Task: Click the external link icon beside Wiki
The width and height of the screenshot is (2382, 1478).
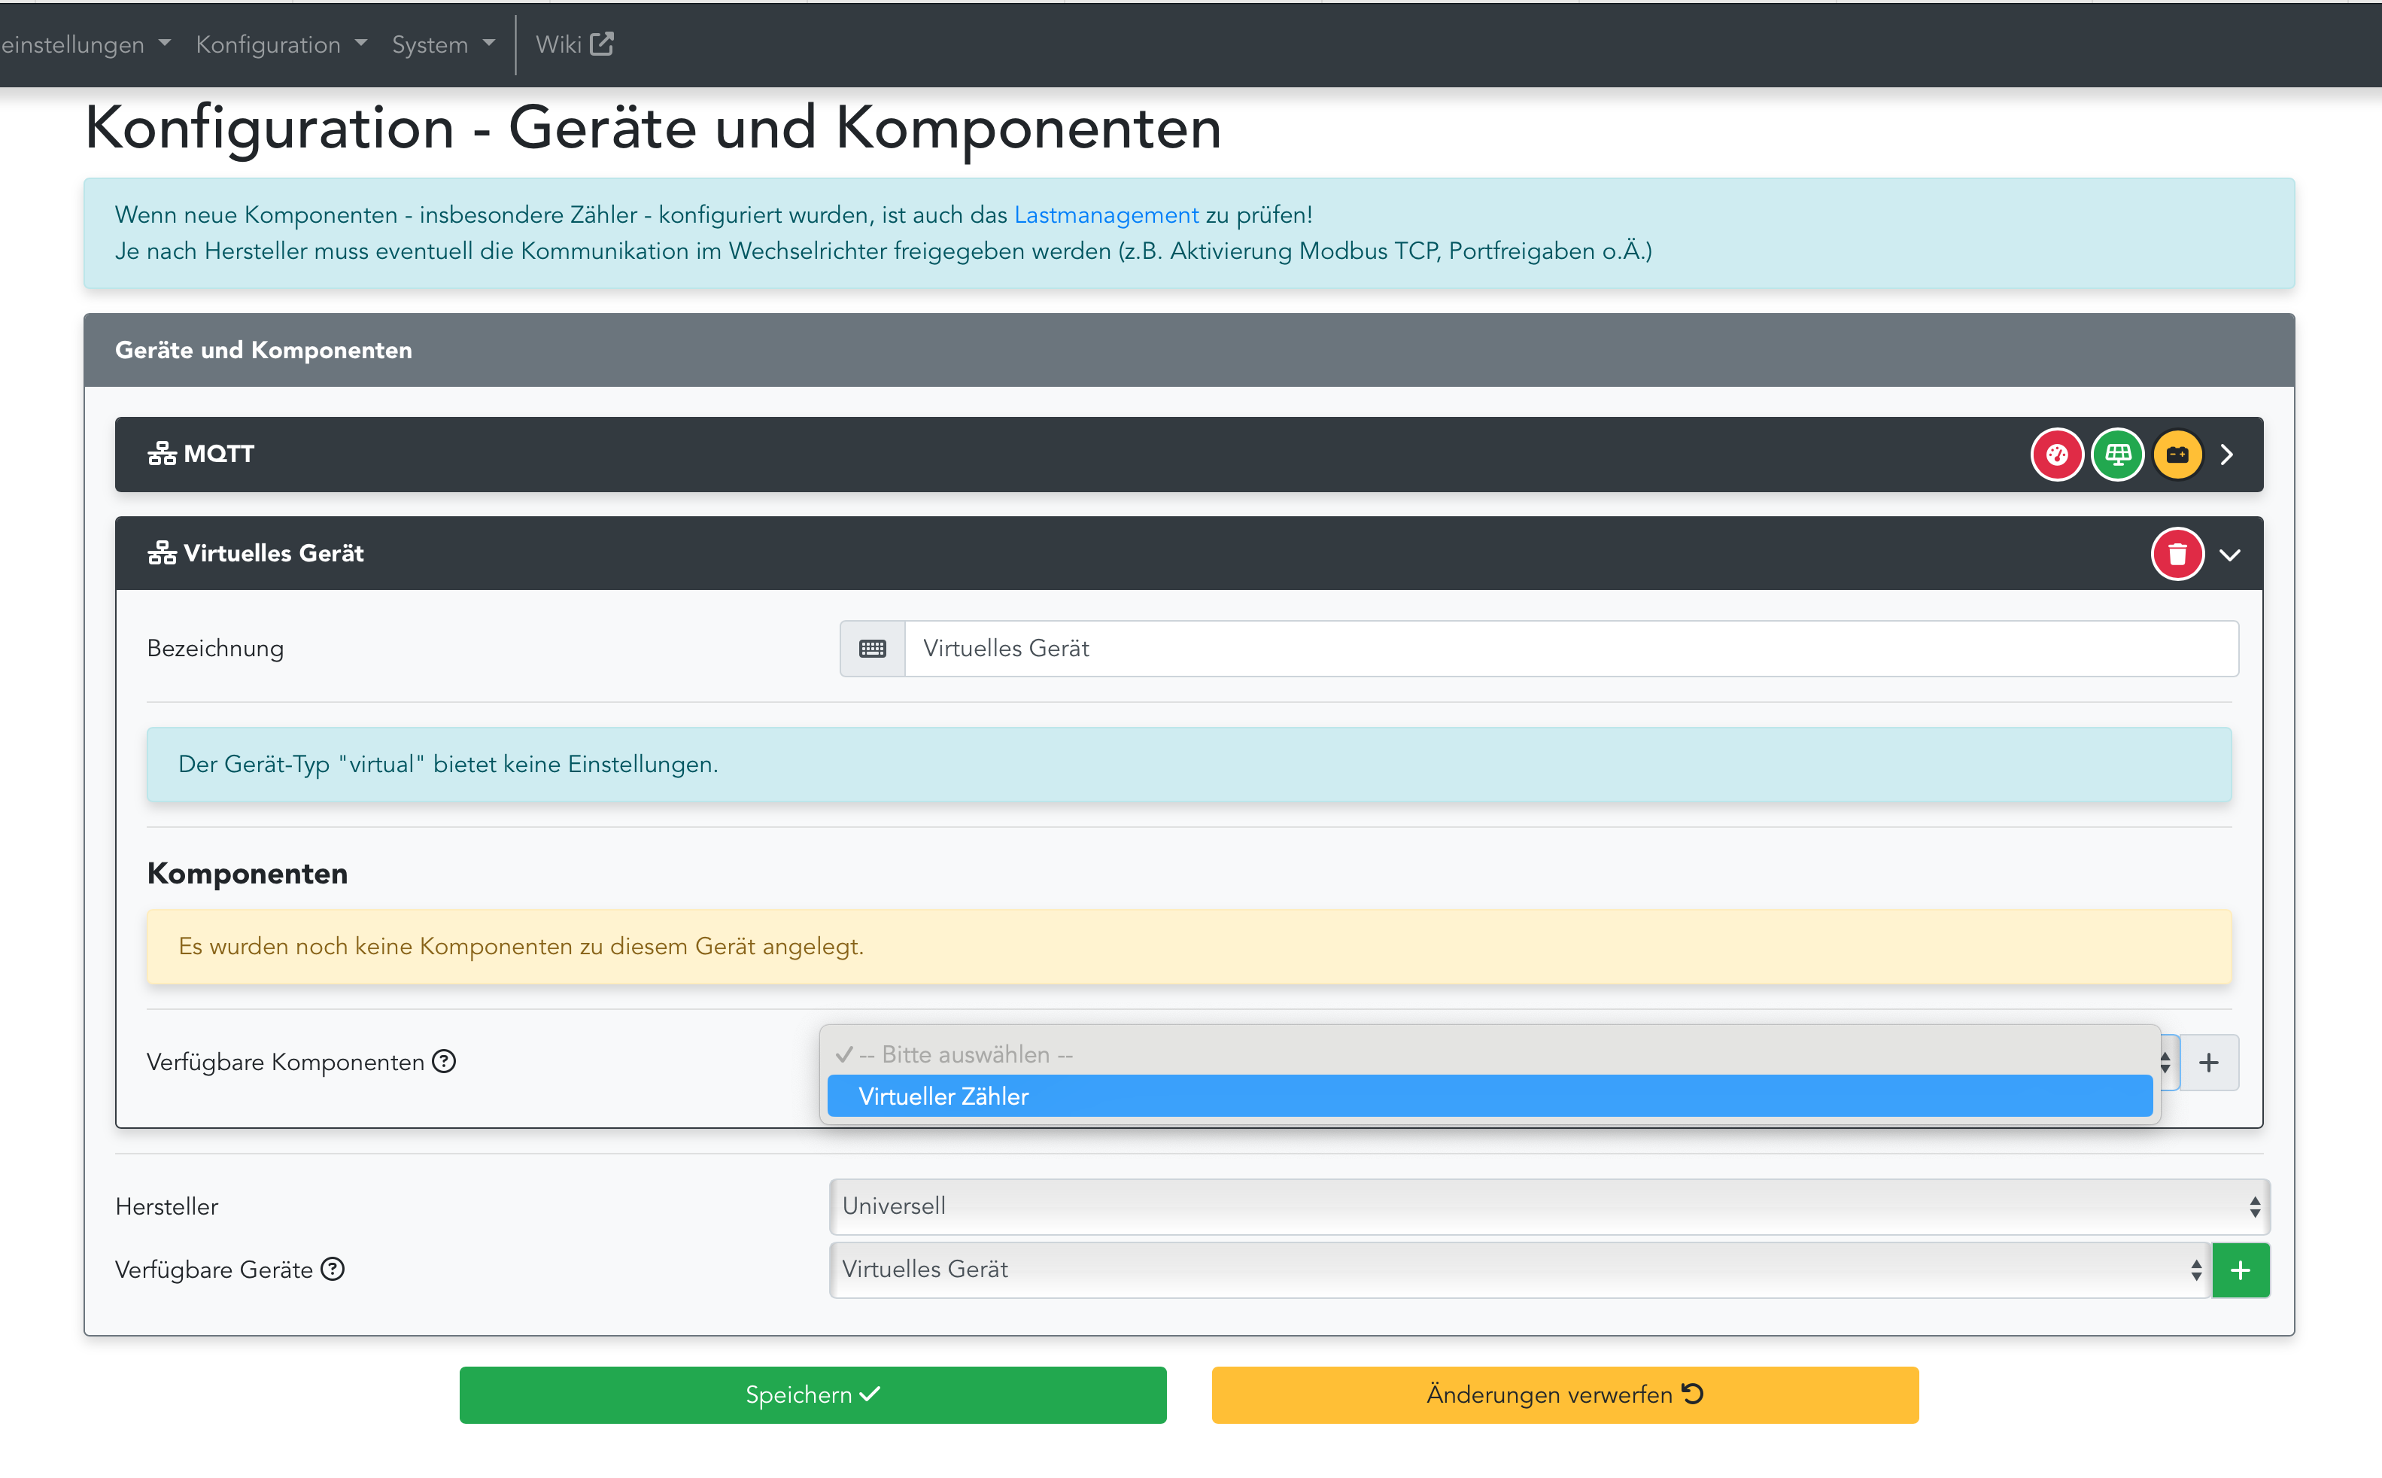Action: (602, 44)
